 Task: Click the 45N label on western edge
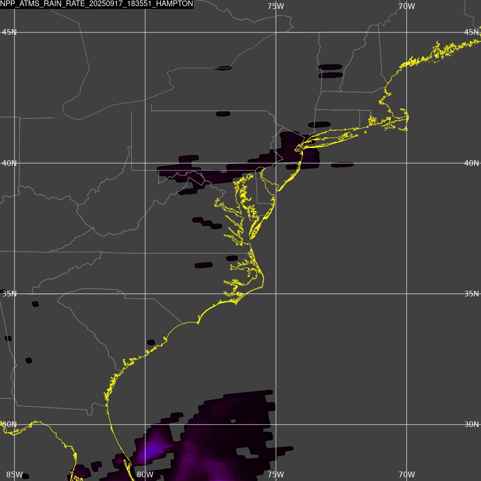[9, 32]
